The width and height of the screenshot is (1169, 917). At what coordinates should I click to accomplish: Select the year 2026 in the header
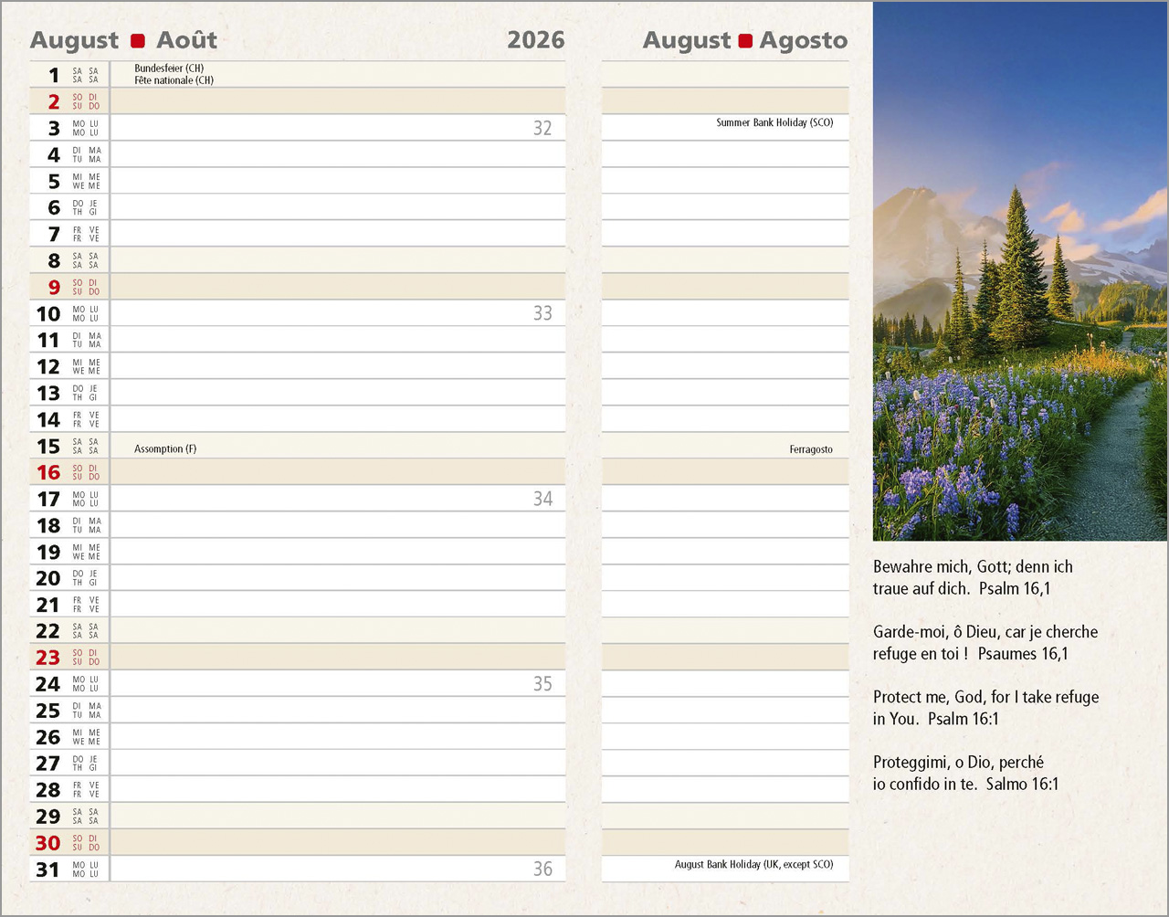coord(535,40)
